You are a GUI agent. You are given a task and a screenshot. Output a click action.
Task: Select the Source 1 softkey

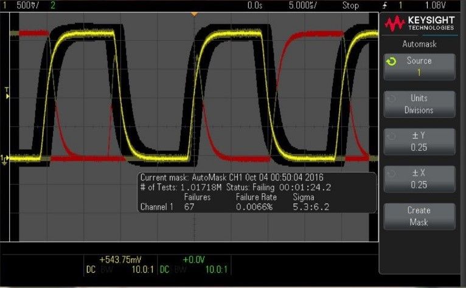pos(419,67)
